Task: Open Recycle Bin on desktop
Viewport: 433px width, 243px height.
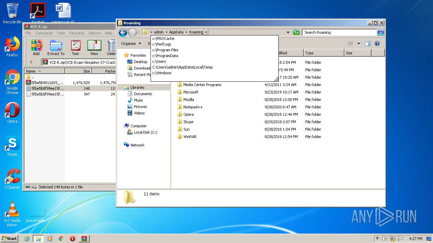Action: pos(12,13)
